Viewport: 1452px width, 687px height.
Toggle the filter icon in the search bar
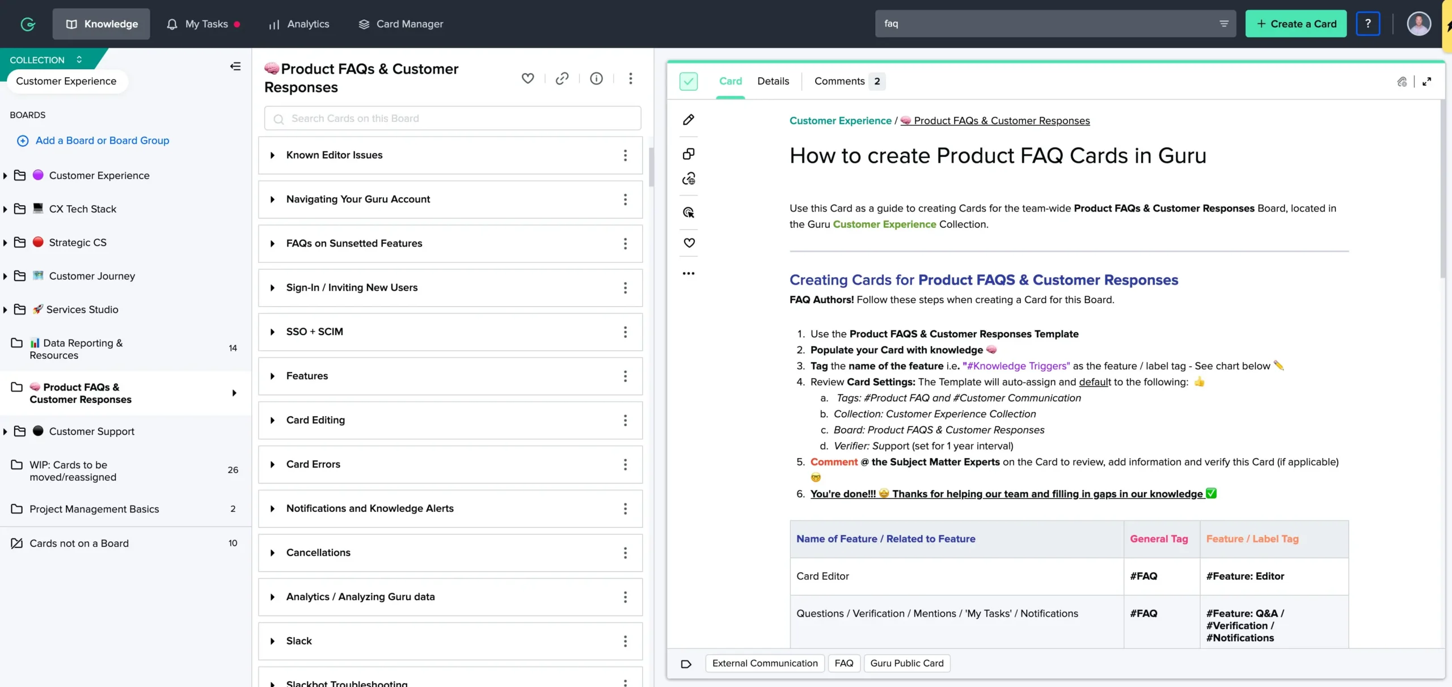tap(1224, 23)
